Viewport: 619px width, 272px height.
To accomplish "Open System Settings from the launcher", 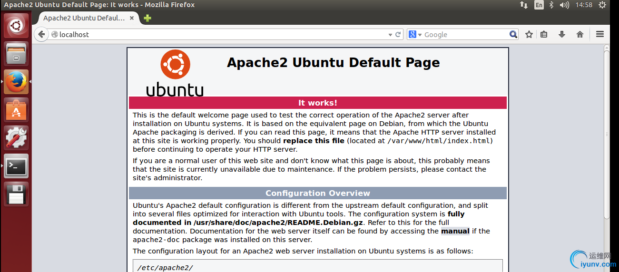I will [x=16, y=137].
